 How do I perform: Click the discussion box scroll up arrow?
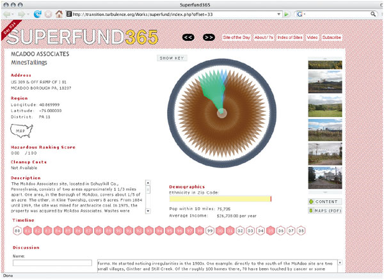pyautogui.click(x=340, y=263)
